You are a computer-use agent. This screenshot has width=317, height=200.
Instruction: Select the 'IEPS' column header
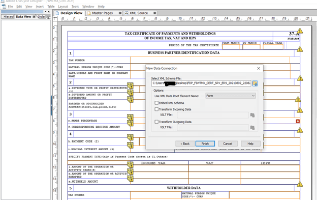point(266,163)
